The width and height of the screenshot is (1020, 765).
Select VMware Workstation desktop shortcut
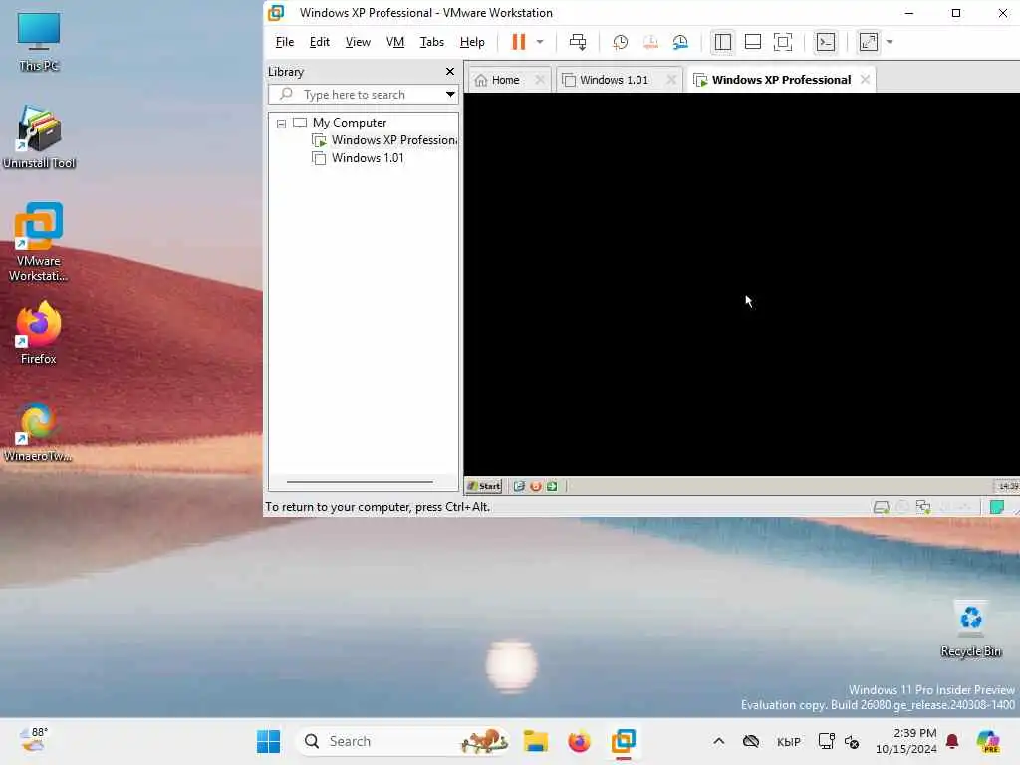click(39, 242)
